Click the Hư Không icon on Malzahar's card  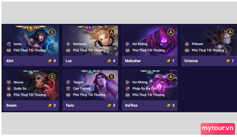(x=128, y=44)
